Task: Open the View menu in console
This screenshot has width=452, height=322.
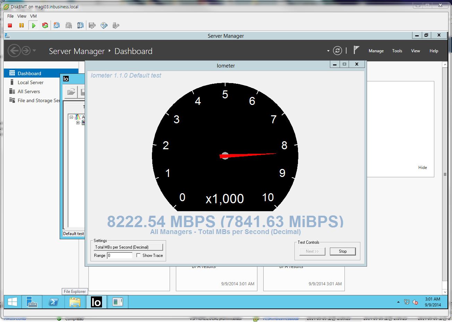Action: tap(22, 16)
